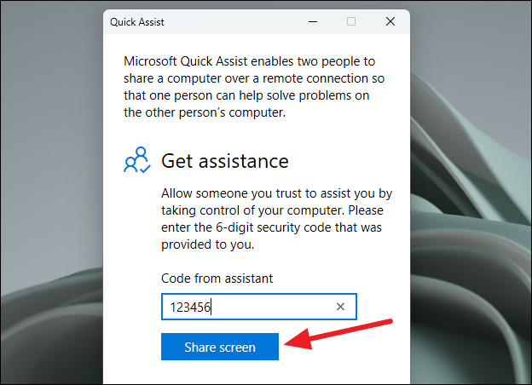
Task: Click the desktop wallpaper right of window
Action: 471,170
